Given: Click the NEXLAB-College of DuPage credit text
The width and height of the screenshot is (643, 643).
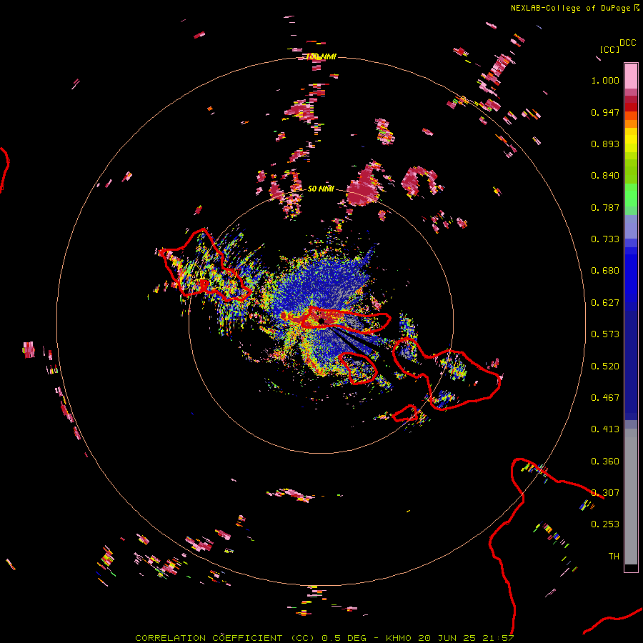Looking at the screenshot, I should click(x=570, y=8).
